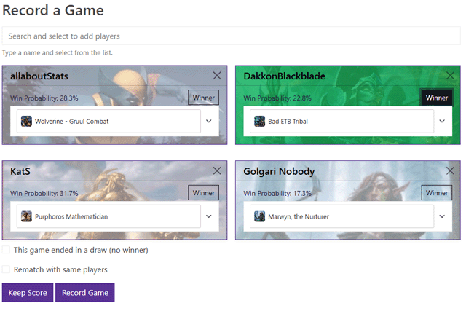
Task: Remove allaboutStats player with X icon
Action: pyautogui.click(x=217, y=76)
